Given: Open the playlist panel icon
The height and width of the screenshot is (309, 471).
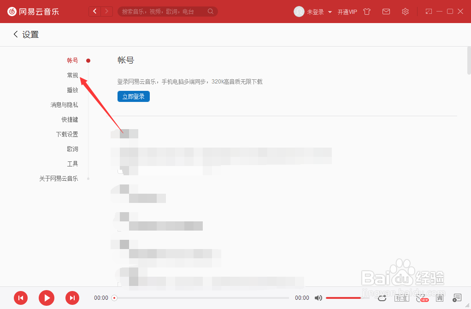Looking at the screenshot, I should click(x=457, y=298).
